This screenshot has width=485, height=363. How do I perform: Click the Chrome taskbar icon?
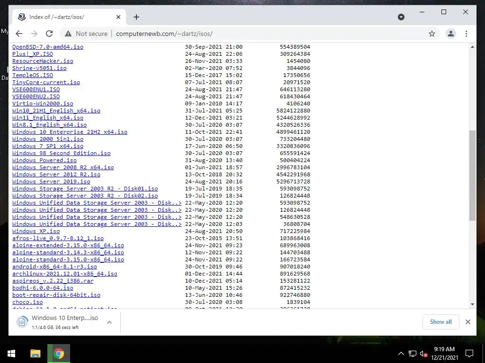click(x=59, y=354)
